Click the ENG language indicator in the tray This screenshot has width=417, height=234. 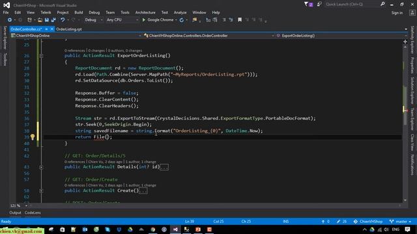pyautogui.click(x=395, y=229)
